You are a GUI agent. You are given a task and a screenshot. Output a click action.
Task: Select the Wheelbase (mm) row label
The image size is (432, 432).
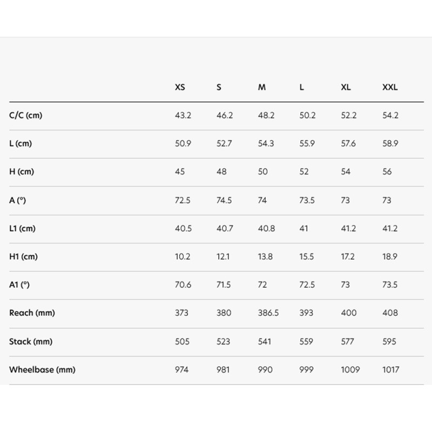click(x=42, y=370)
